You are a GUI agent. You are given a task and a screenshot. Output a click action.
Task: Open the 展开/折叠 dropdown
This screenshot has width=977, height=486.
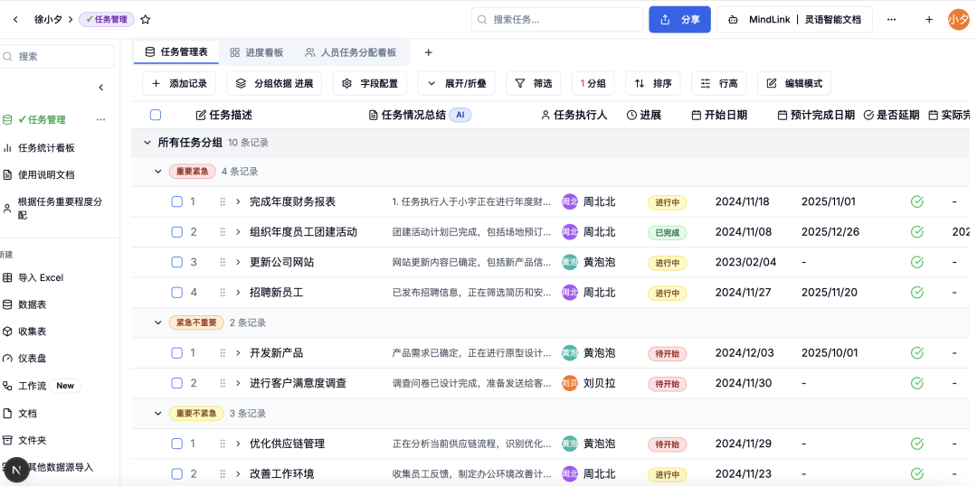tap(456, 83)
